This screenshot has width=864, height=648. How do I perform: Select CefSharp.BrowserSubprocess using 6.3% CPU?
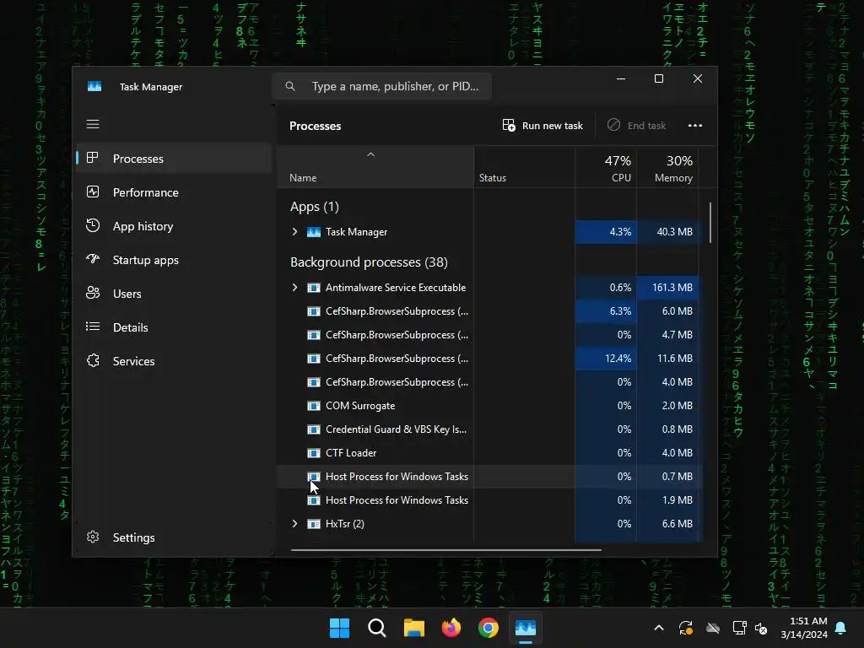point(489,311)
